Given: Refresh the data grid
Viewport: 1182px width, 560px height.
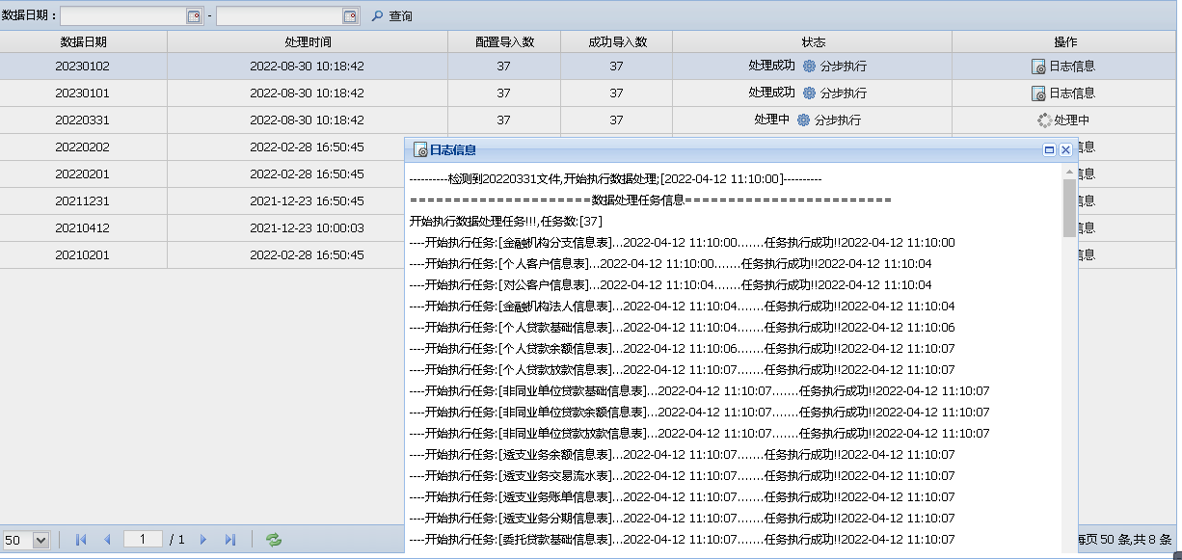Looking at the screenshot, I should pos(274,540).
